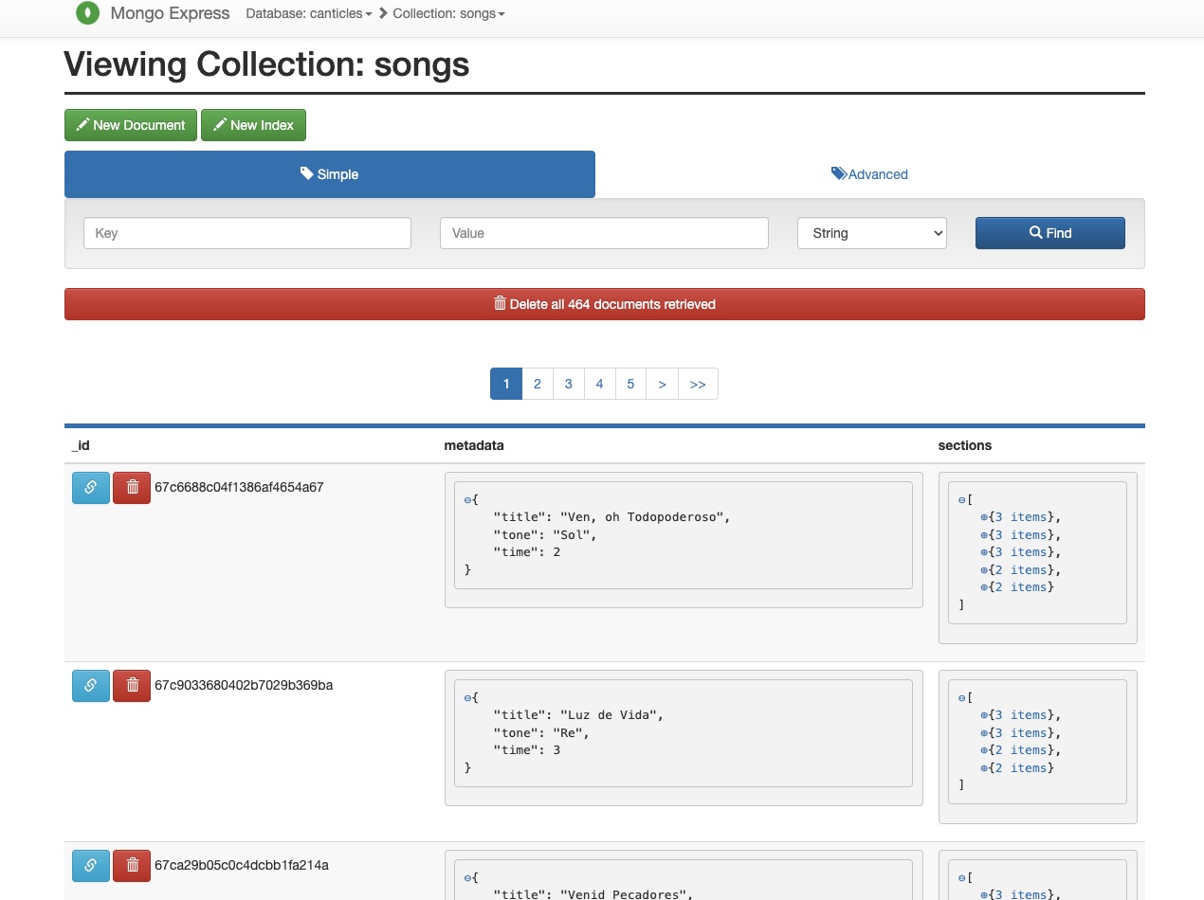
Task: Open link icon for Venid Pecadores document
Action: [91, 865]
